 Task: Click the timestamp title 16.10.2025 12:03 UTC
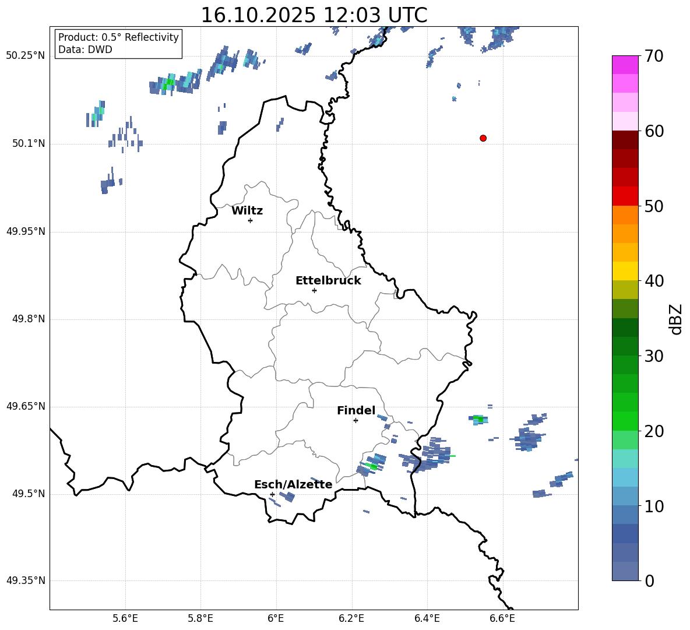pos(314,15)
